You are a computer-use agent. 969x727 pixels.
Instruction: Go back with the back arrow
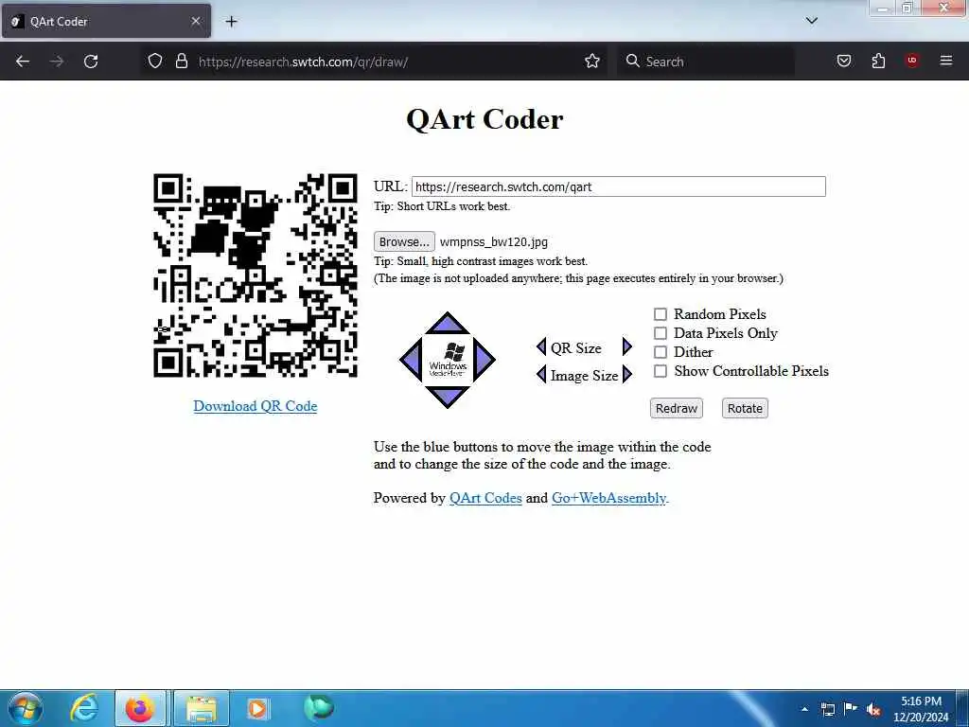23,62
